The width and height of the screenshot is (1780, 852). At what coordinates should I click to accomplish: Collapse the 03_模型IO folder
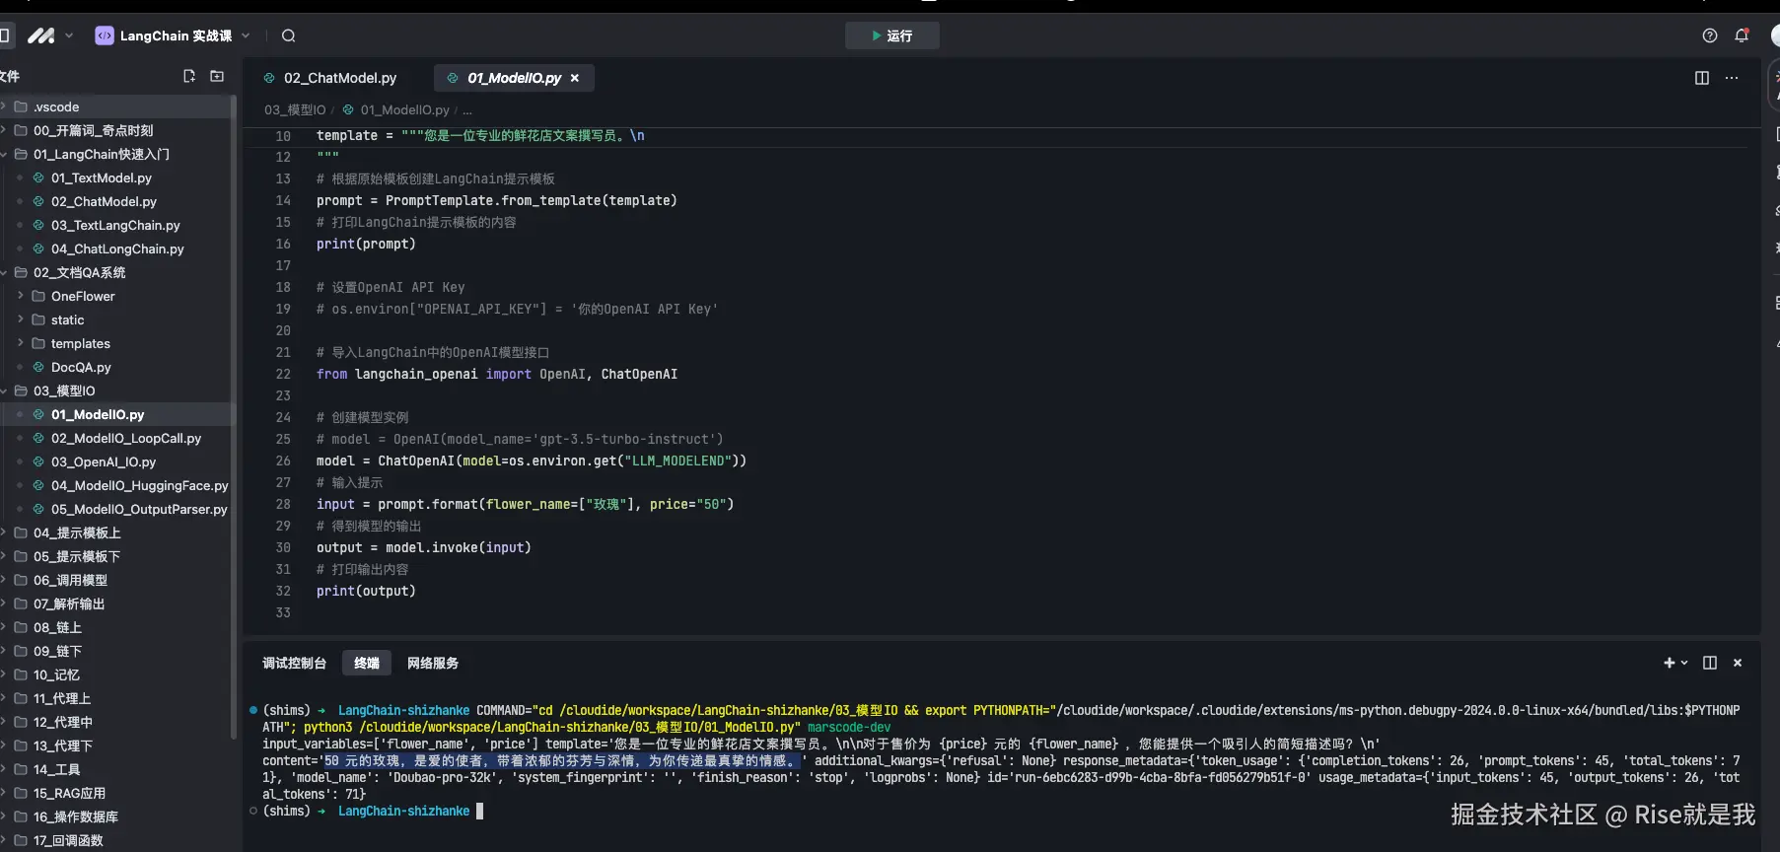coord(63,390)
